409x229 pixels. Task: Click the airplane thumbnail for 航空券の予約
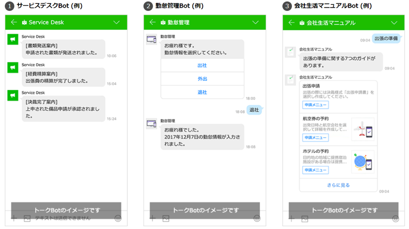[363, 129]
